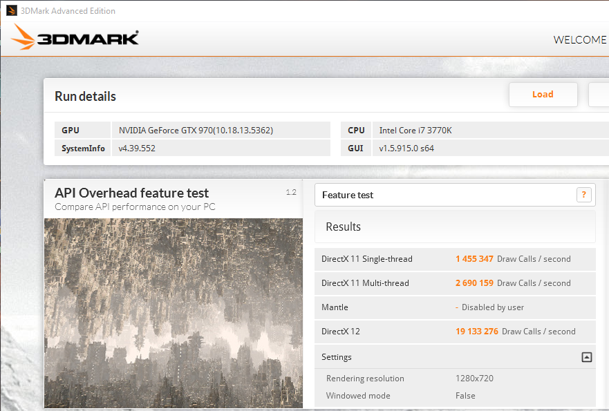Click the GPU value NVIDIA GeForce GTX 970

pyautogui.click(x=196, y=130)
